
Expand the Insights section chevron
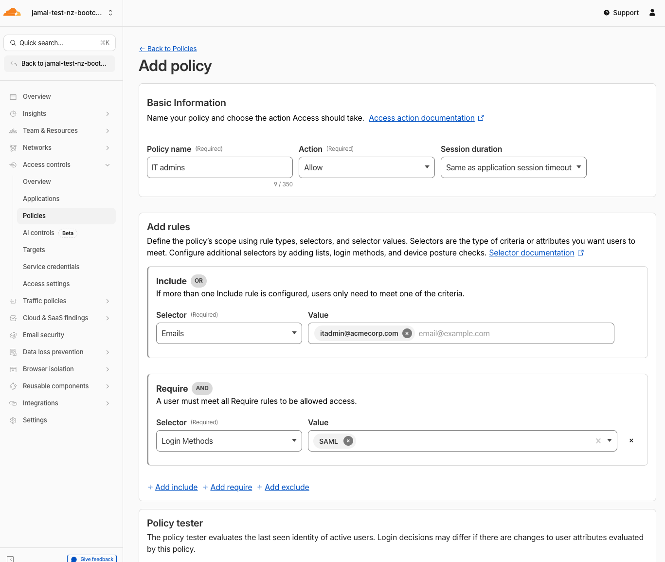(108, 114)
